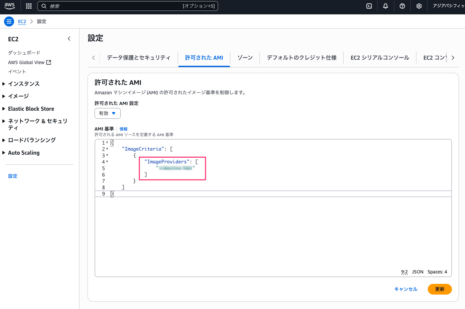This screenshot has height=309, width=465.
Task: Click the キャンセル button
Action: [406, 289]
